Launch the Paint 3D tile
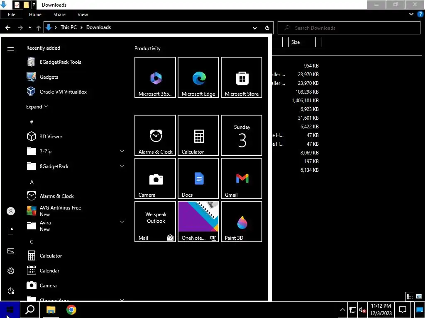The width and height of the screenshot is (425, 318). [x=242, y=222]
